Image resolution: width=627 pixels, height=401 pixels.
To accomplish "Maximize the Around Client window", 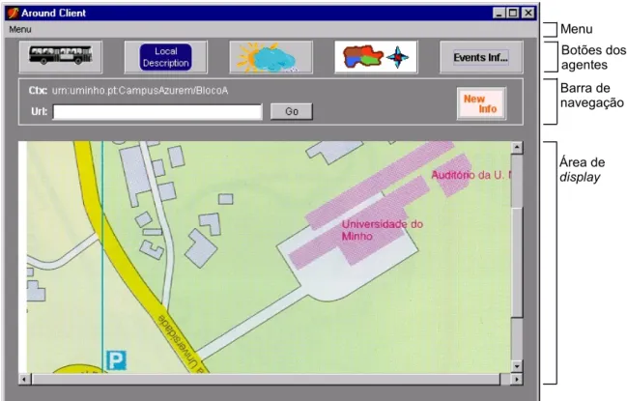I will [513, 14].
